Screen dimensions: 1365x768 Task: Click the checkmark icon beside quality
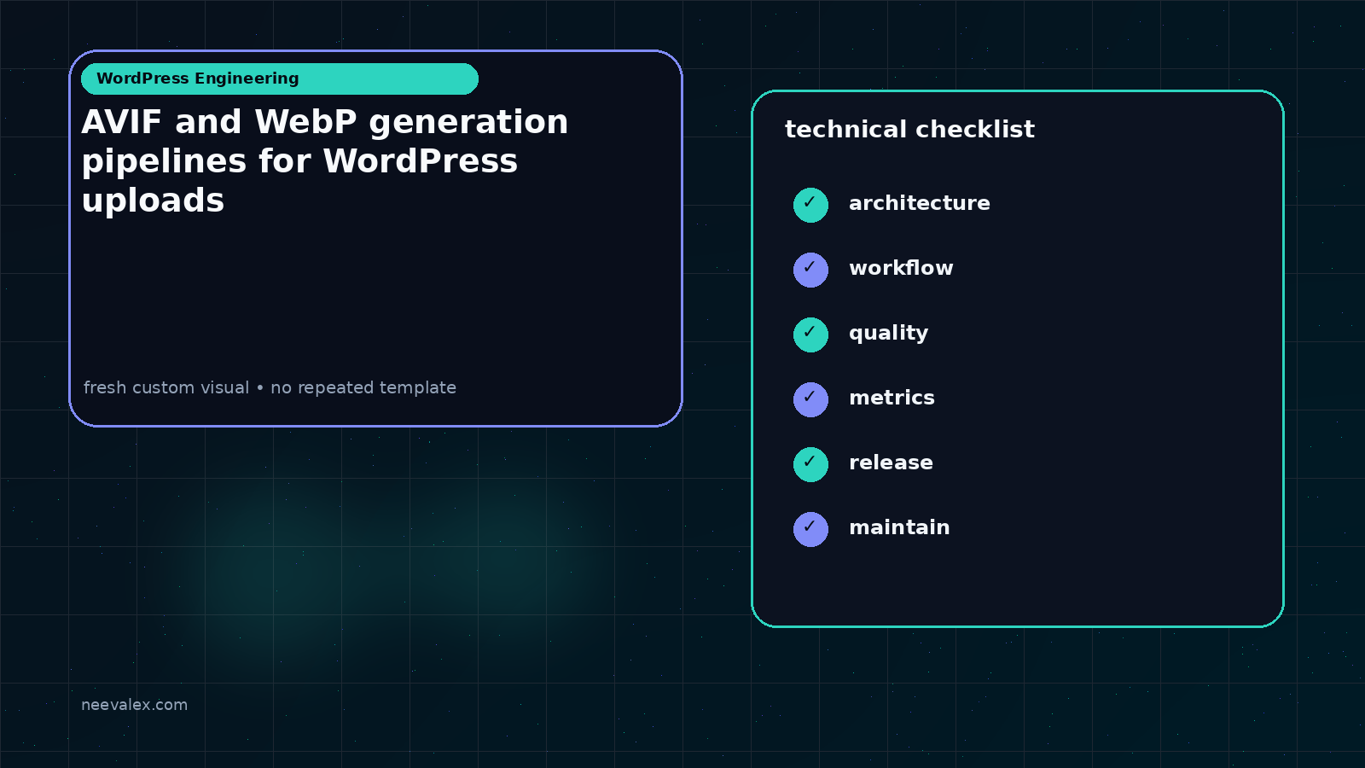coord(810,335)
